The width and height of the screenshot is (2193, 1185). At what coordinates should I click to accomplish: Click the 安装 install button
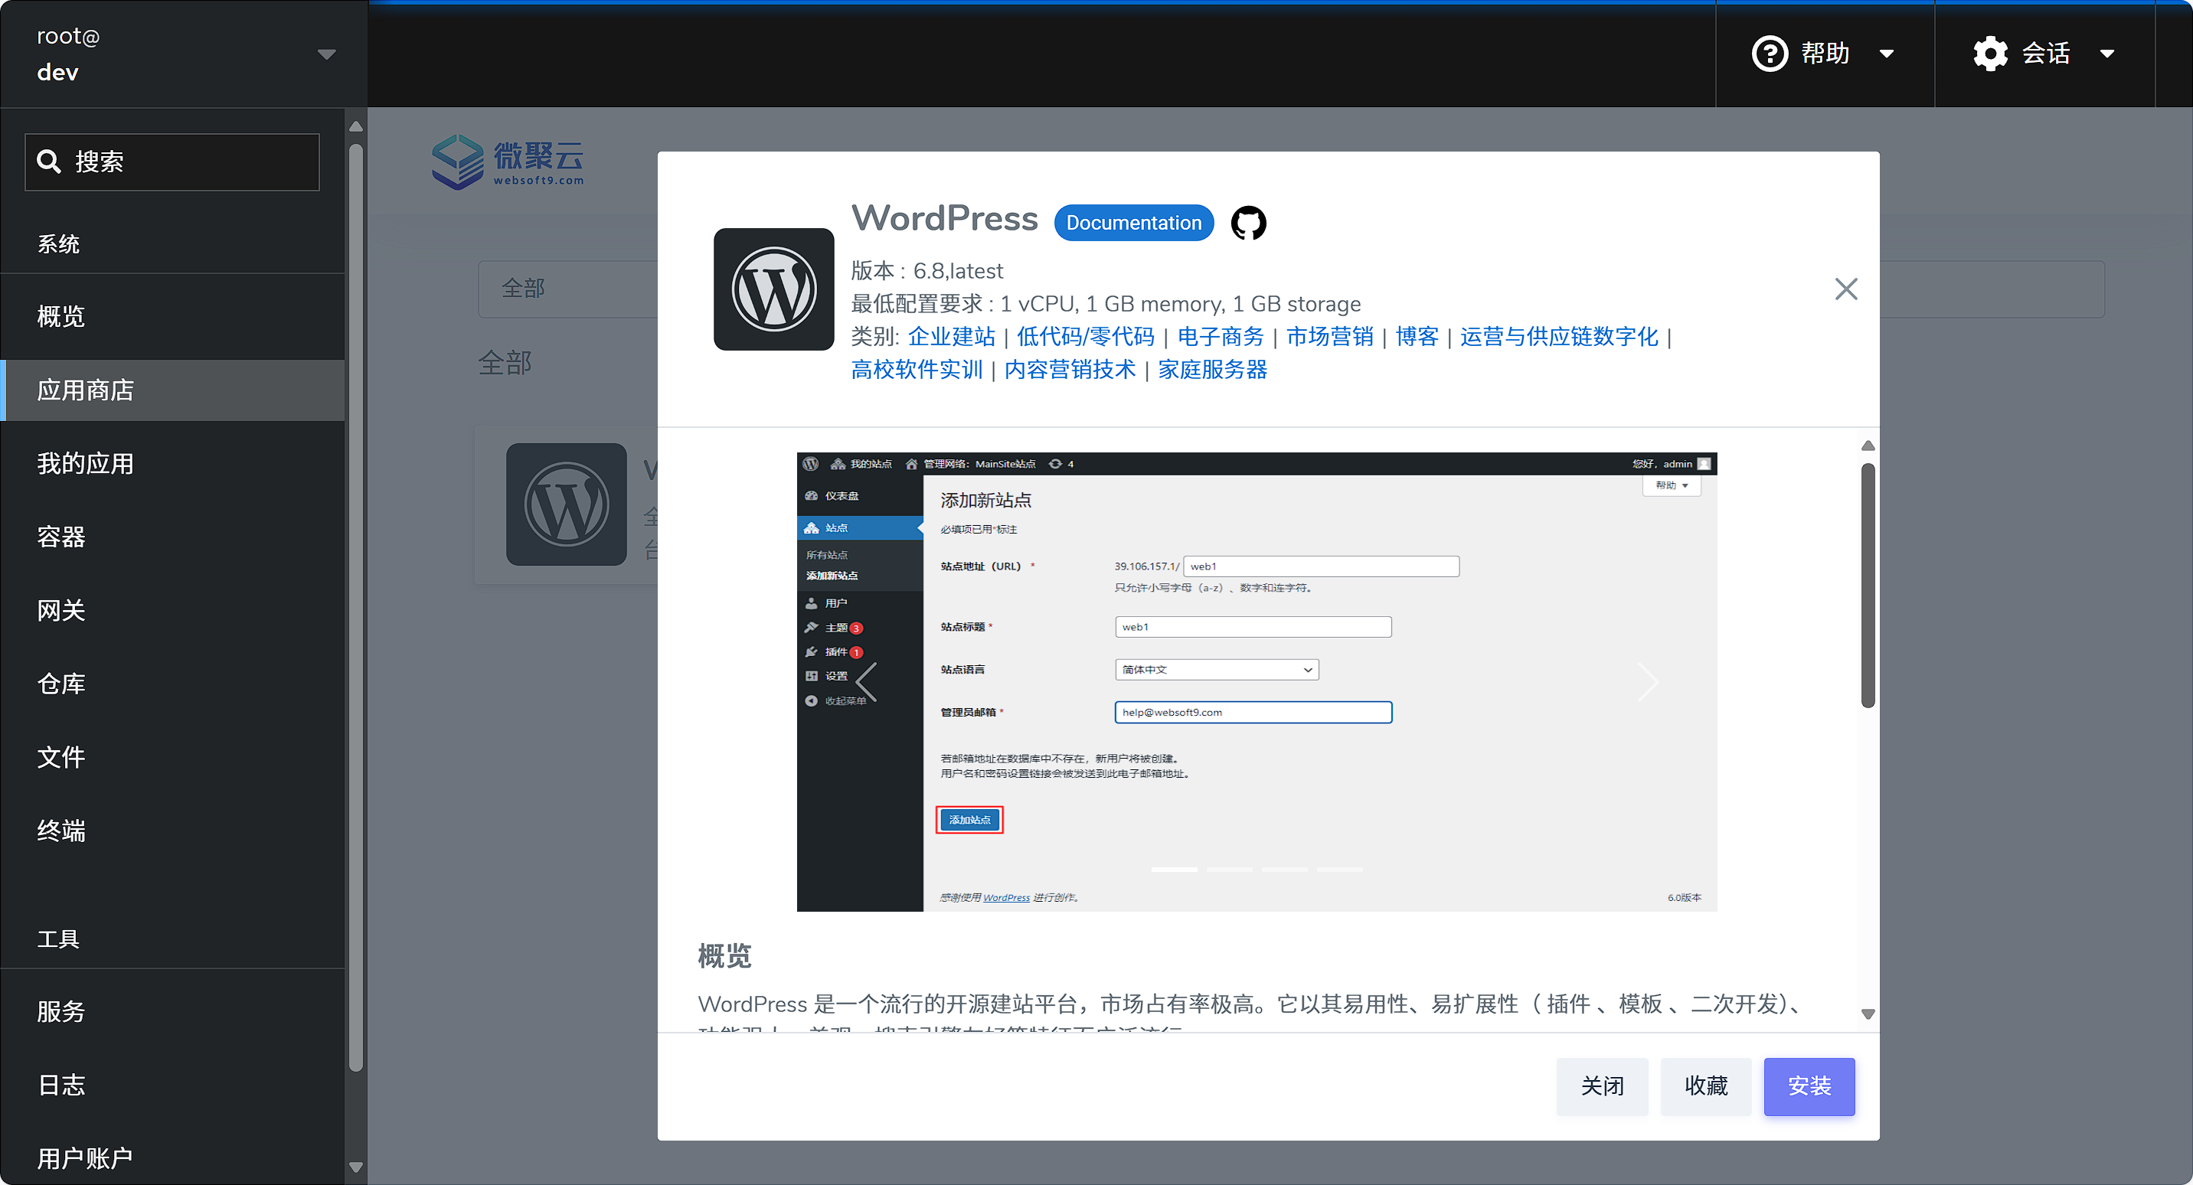point(1809,1086)
